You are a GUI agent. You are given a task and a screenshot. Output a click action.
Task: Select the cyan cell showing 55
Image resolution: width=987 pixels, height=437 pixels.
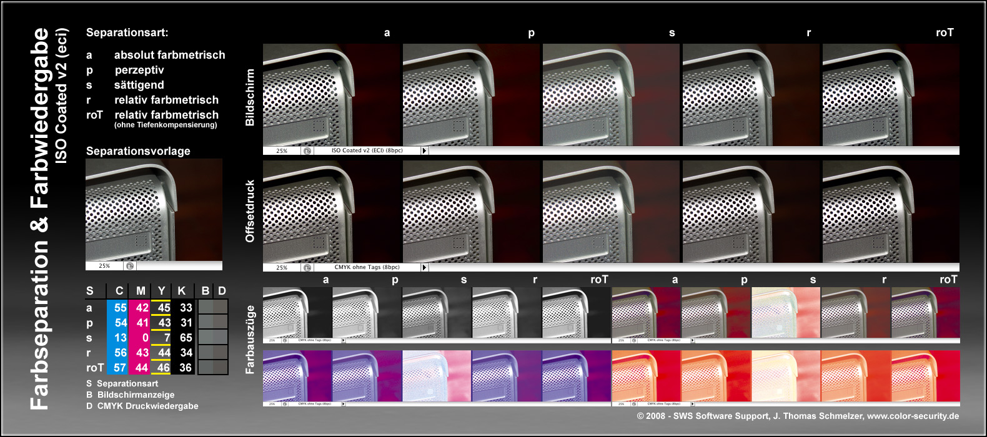pyautogui.click(x=120, y=308)
